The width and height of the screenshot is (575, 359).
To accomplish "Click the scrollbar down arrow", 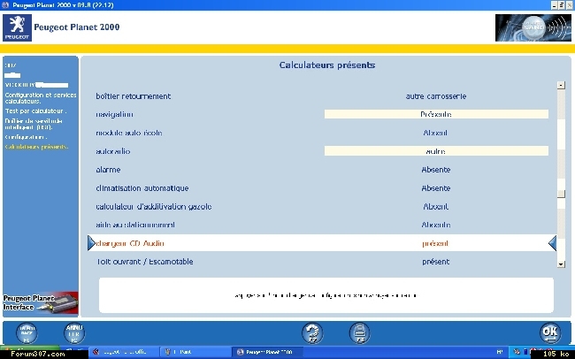I will [561, 264].
